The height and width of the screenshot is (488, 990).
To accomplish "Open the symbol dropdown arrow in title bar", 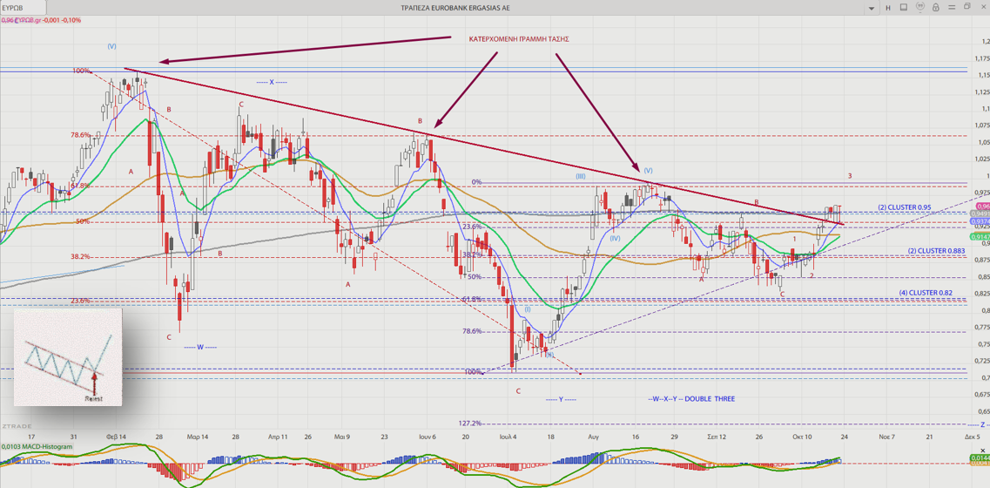I will 872,8.
